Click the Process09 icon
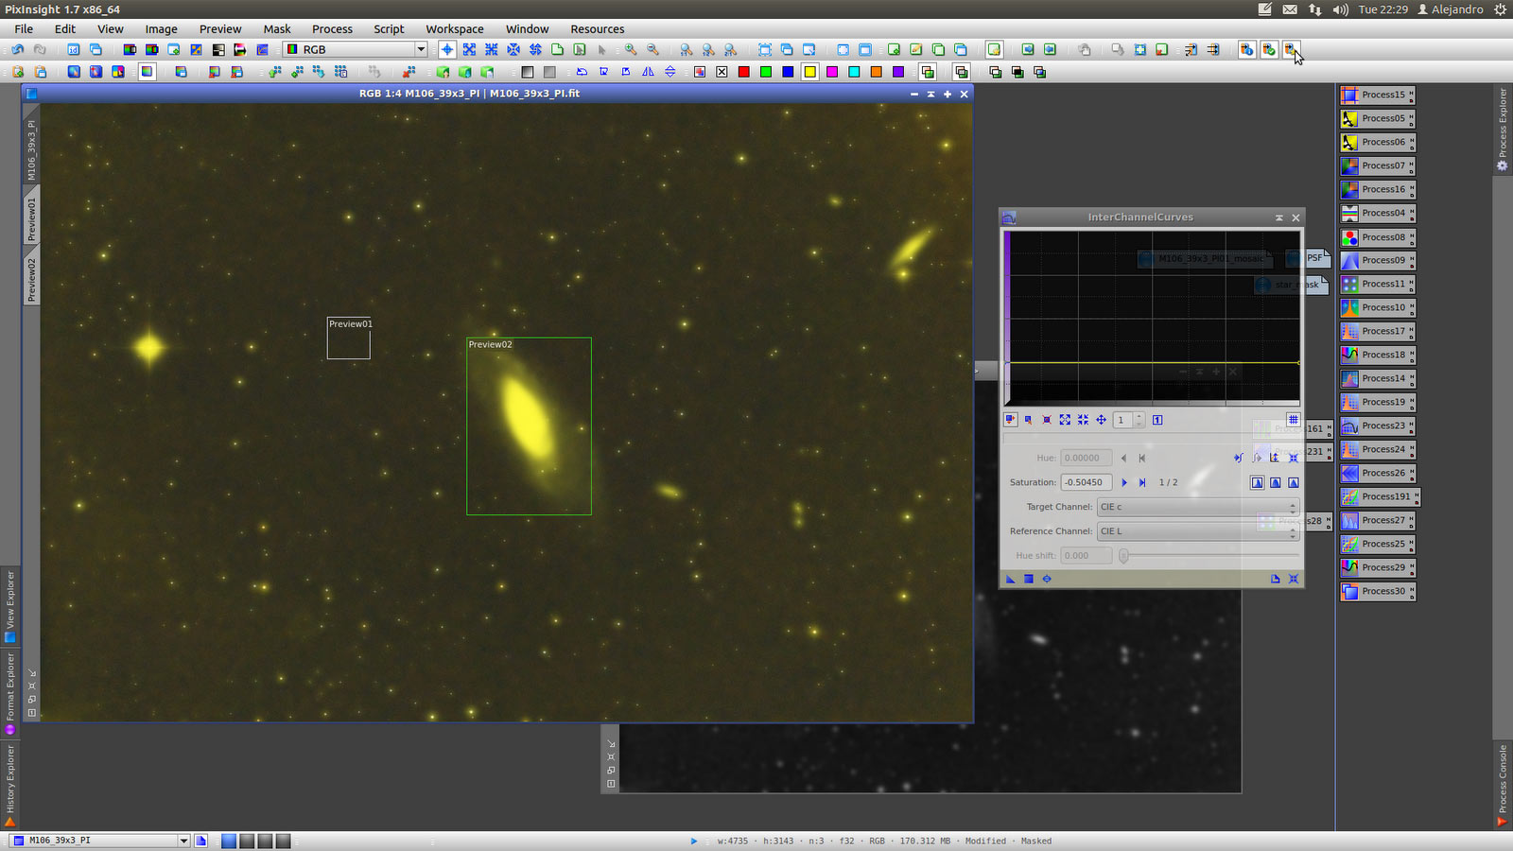The height and width of the screenshot is (851, 1513). pos(1378,260)
